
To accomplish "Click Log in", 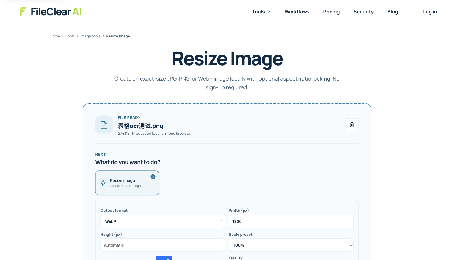I will click(x=430, y=12).
